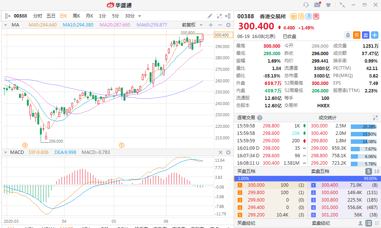Click help icon beside 逐笔交易
This screenshot has height=228, width=381.
click(260, 118)
